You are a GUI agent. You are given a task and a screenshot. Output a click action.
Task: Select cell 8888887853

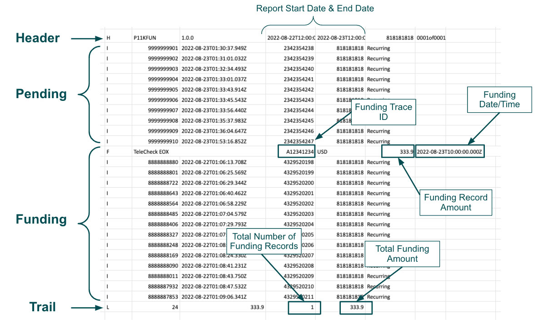pyautogui.click(x=163, y=297)
